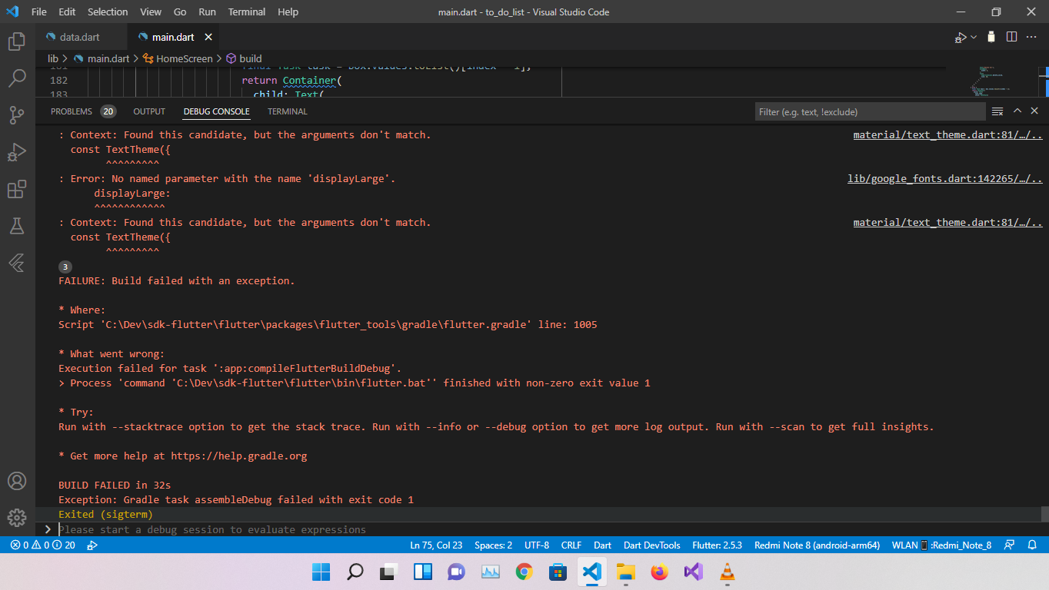
Task: Change end of line sequence CRLF
Action: [571, 545]
